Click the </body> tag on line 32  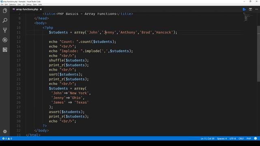point(41,131)
